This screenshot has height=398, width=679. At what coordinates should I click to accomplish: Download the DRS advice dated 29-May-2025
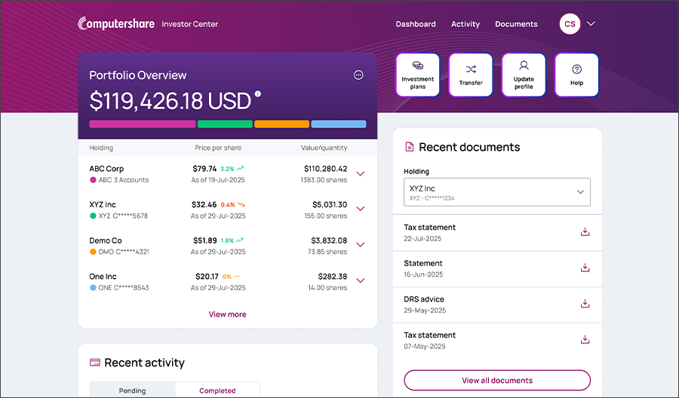coord(585,304)
